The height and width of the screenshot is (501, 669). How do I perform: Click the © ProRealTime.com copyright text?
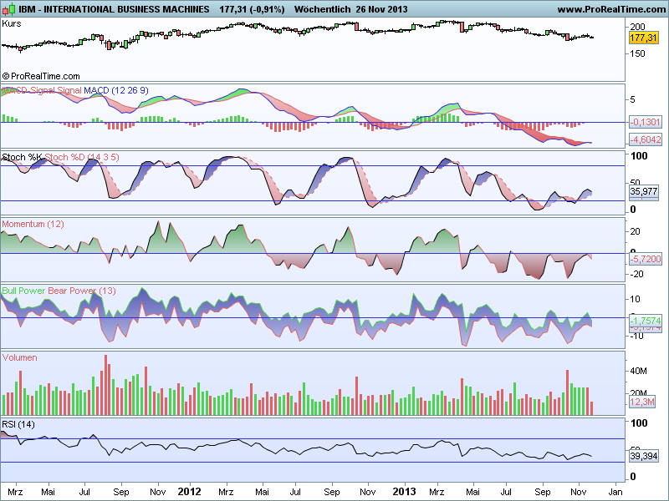point(41,76)
